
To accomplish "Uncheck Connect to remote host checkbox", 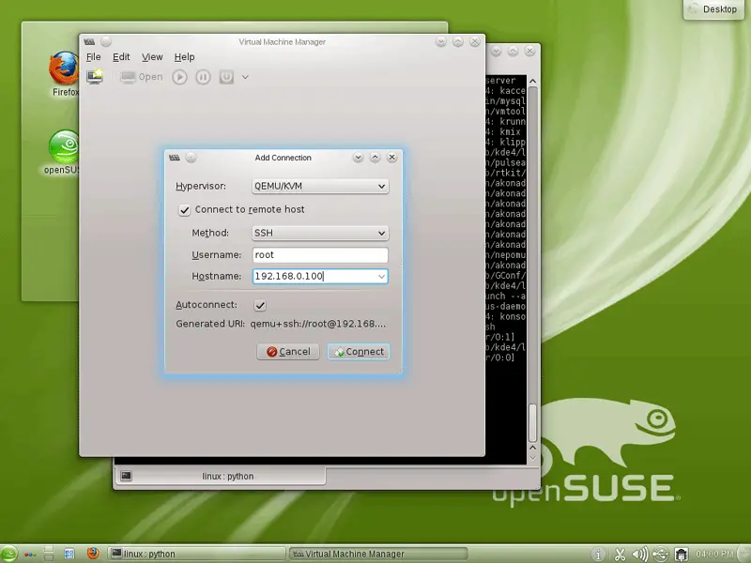I will click(x=184, y=209).
